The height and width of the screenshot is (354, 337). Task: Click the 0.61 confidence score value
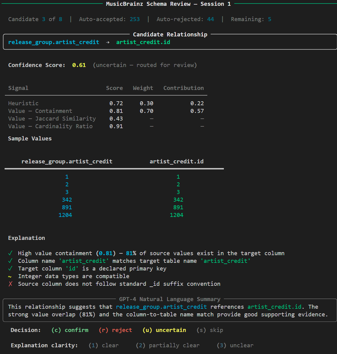(79, 65)
